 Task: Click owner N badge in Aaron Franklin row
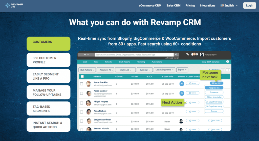click(182, 84)
